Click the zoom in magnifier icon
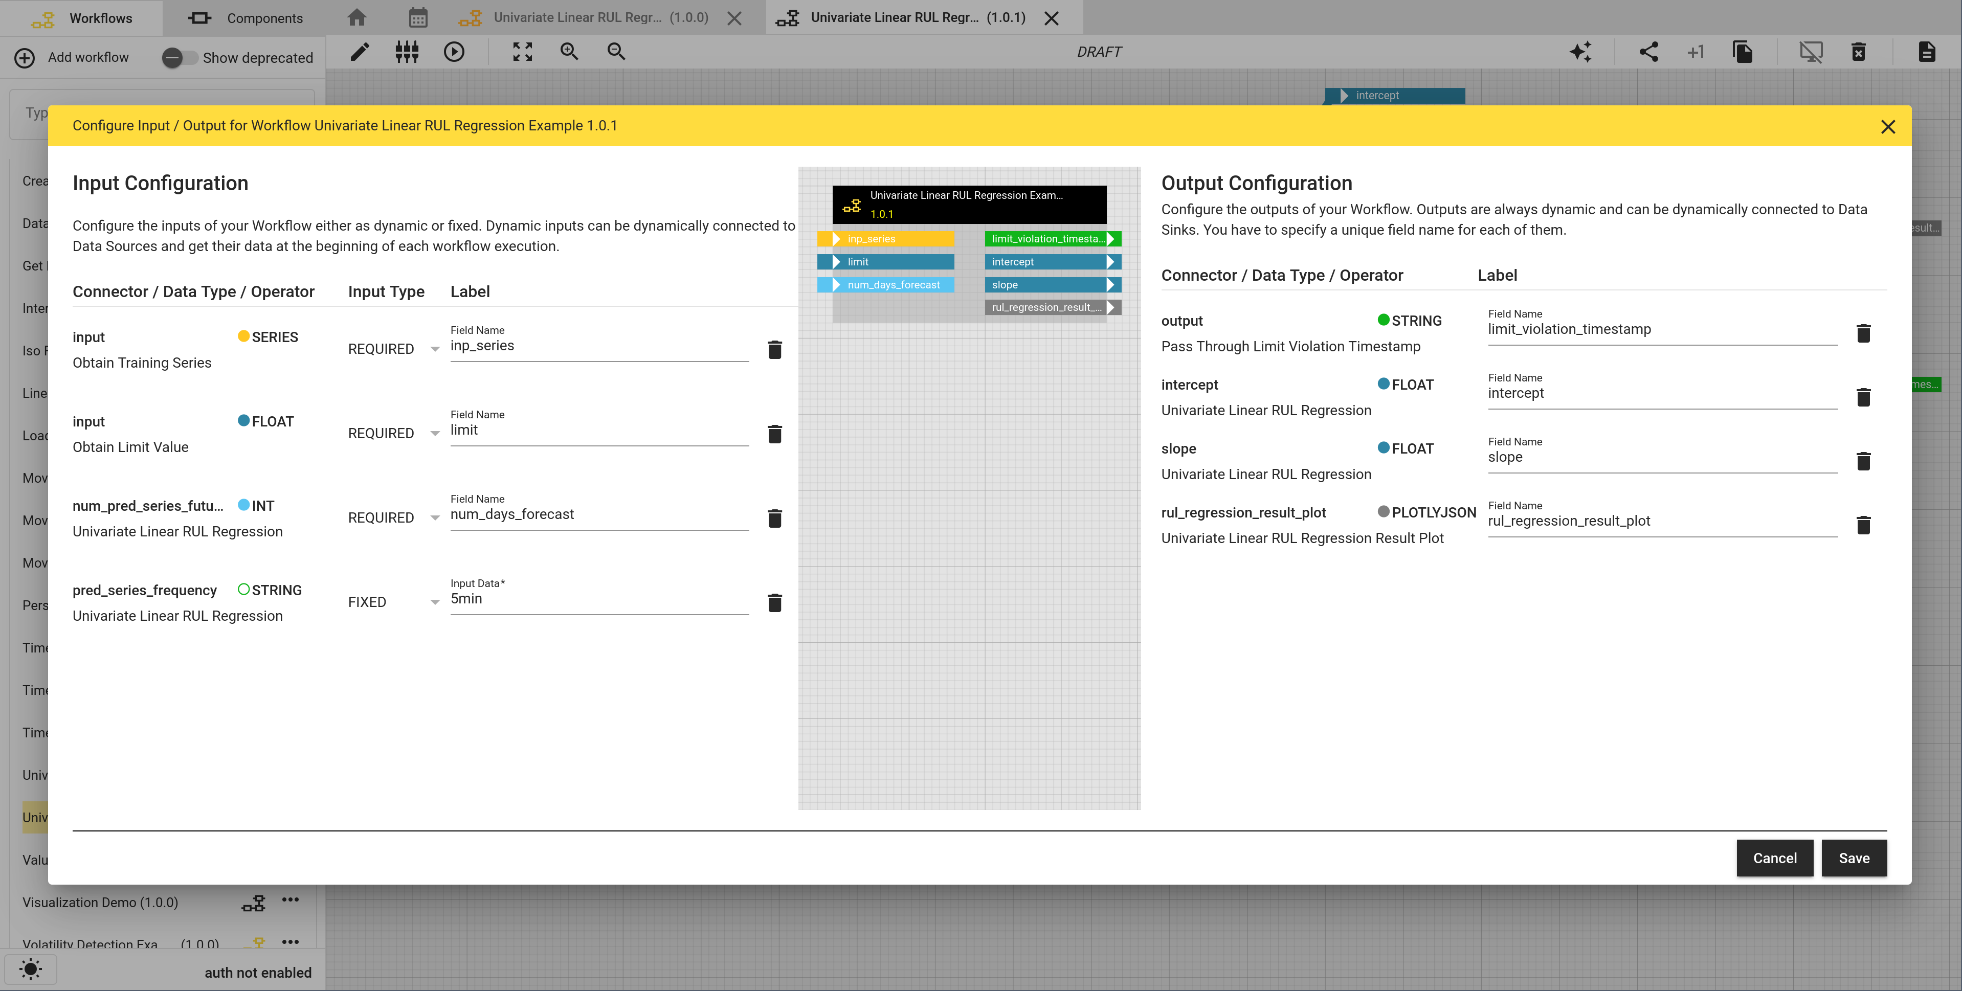Image resolution: width=1962 pixels, height=991 pixels. click(x=569, y=52)
